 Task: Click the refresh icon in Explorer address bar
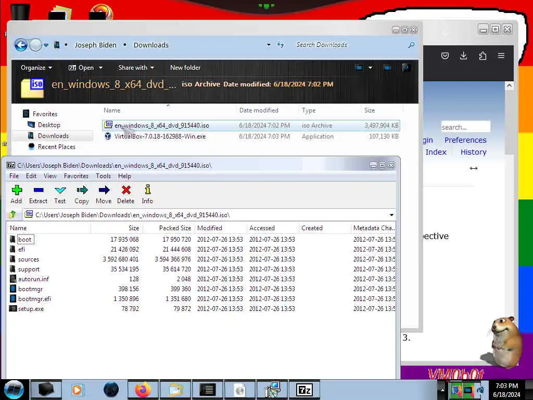281,45
